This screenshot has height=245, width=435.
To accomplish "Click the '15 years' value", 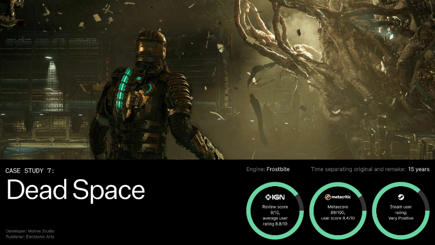I will tap(419, 169).
